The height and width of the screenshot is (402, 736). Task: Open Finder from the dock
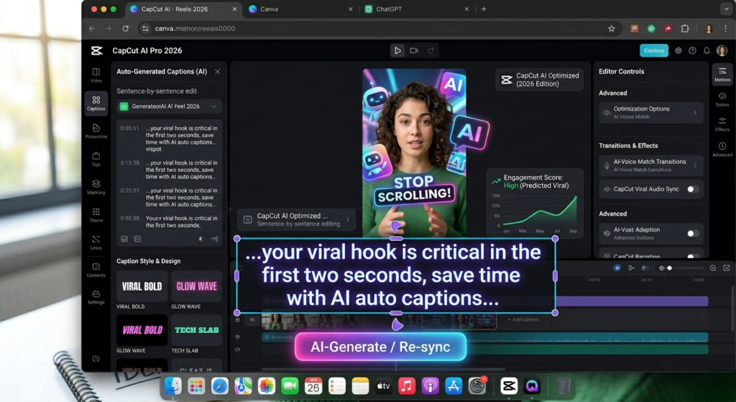172,386
